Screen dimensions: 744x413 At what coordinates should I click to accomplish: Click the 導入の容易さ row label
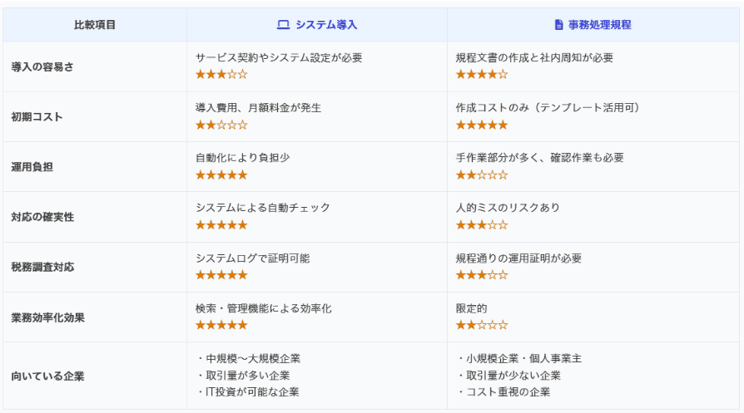coord(42,66)
